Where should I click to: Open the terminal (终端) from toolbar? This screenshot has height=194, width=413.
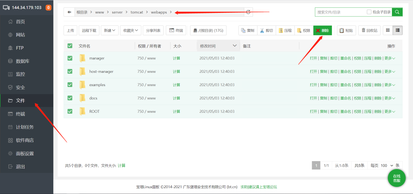pyautogui.click(x=176, y=30)
